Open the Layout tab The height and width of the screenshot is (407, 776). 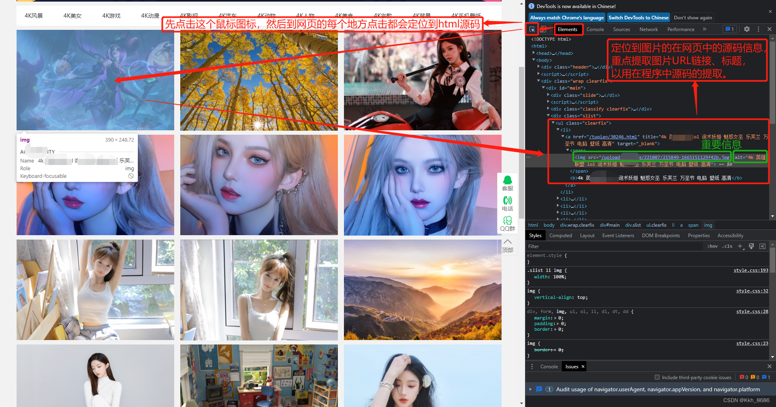[x=587, y=236]
